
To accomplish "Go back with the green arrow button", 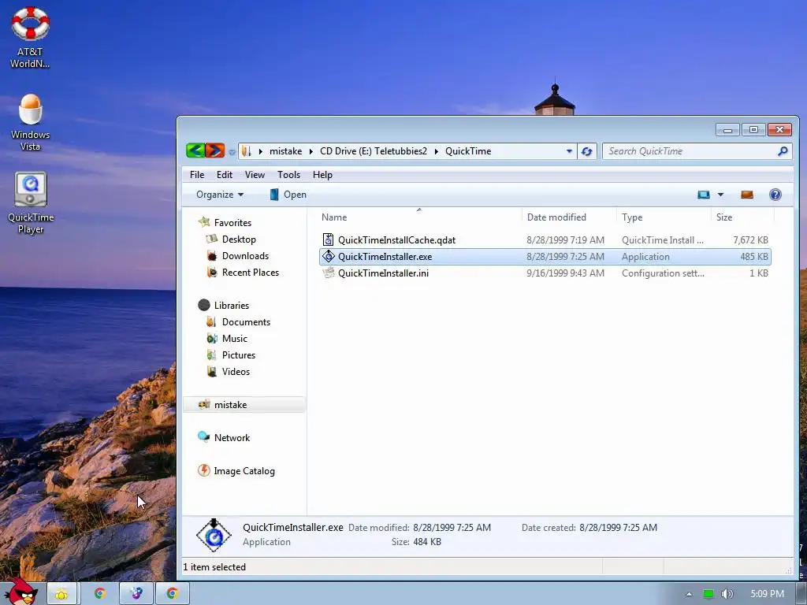I will (195, 150).
